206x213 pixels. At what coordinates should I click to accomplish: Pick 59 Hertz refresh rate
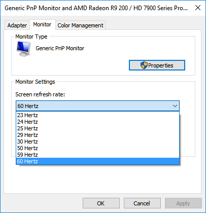click(x=97, y=155)
